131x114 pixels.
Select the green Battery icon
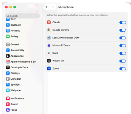[8, 36]
